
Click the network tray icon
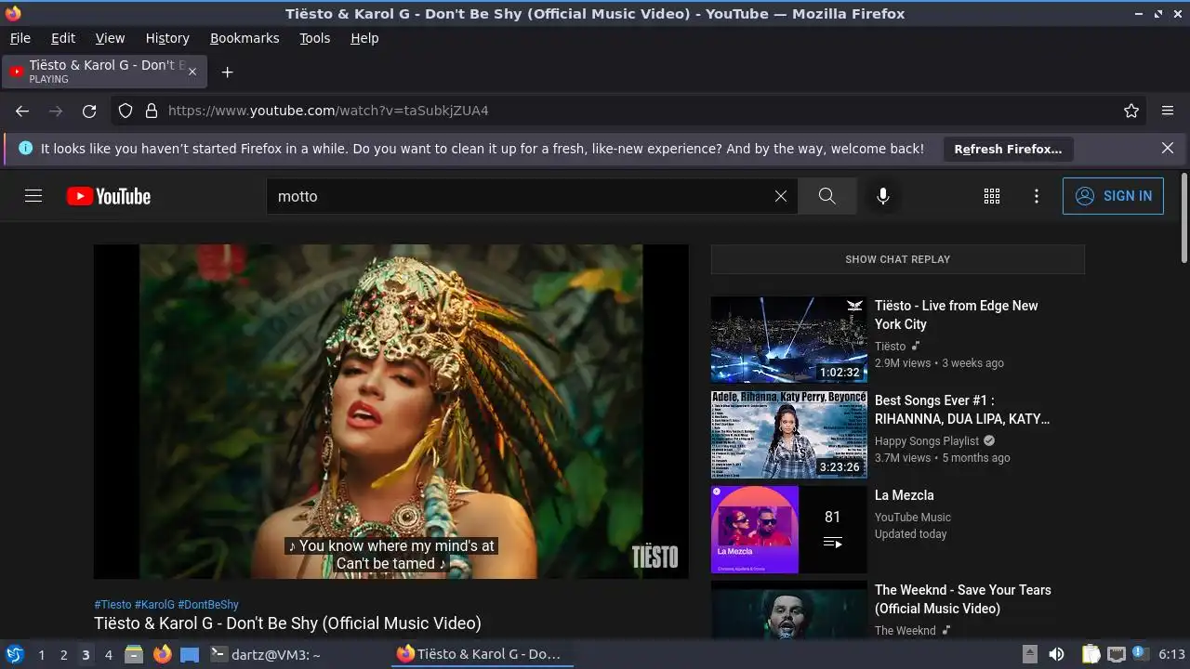pos(1117,654)
